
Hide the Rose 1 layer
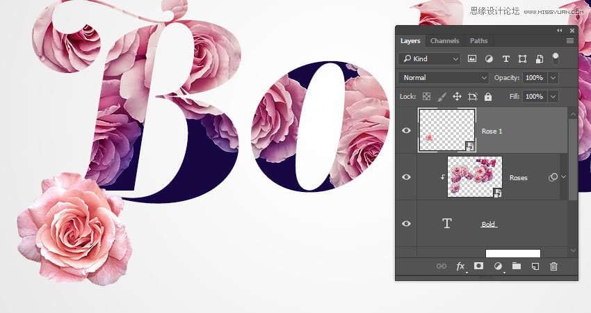[406, 131]
